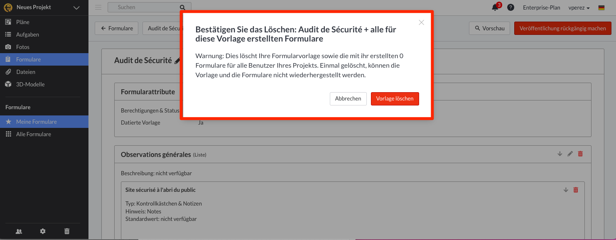Delete the Site sécurisé item
This screenshot has height=240, width=616.
pos(576,190)
